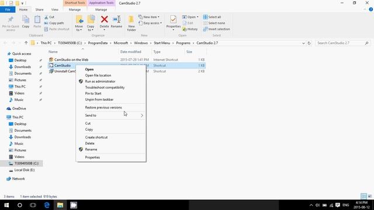The height and width of the screenshot is (210, 374).
Task: Click the Refresh button beside address bar
Action: [309, 43]
